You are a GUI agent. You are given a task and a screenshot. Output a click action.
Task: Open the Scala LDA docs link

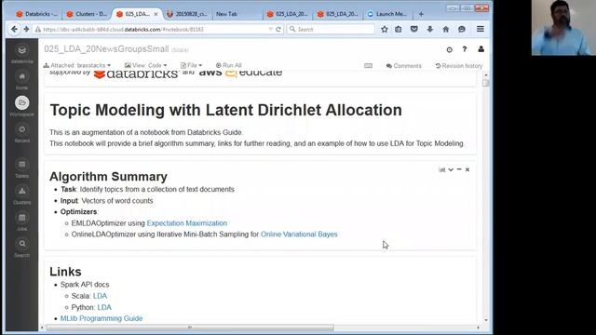click(x=100, y=296)
